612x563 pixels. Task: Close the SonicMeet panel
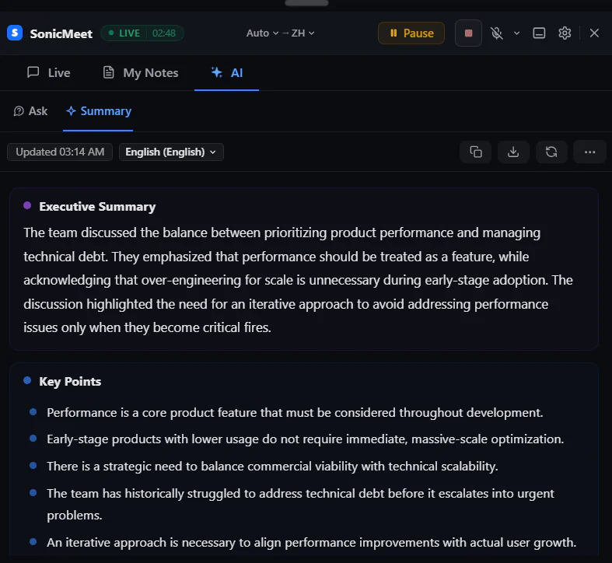[x=594, y=33]
